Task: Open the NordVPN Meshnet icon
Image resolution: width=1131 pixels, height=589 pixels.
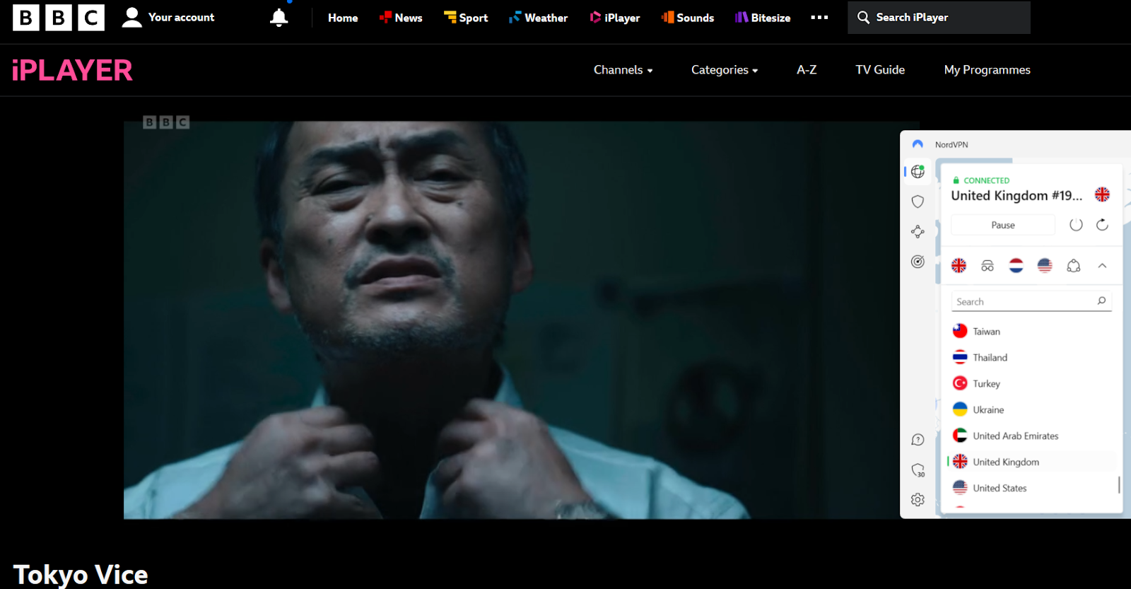Action: coord(918,231)
